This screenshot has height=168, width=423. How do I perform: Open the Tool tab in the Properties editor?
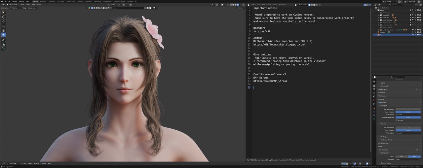point(374,82)
